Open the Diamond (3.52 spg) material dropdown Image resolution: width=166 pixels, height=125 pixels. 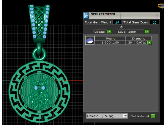[x=126, y=116]
